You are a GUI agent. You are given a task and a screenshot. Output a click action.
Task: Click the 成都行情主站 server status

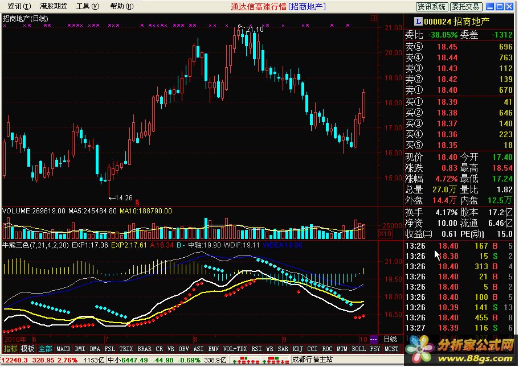[x=312, y=360]
